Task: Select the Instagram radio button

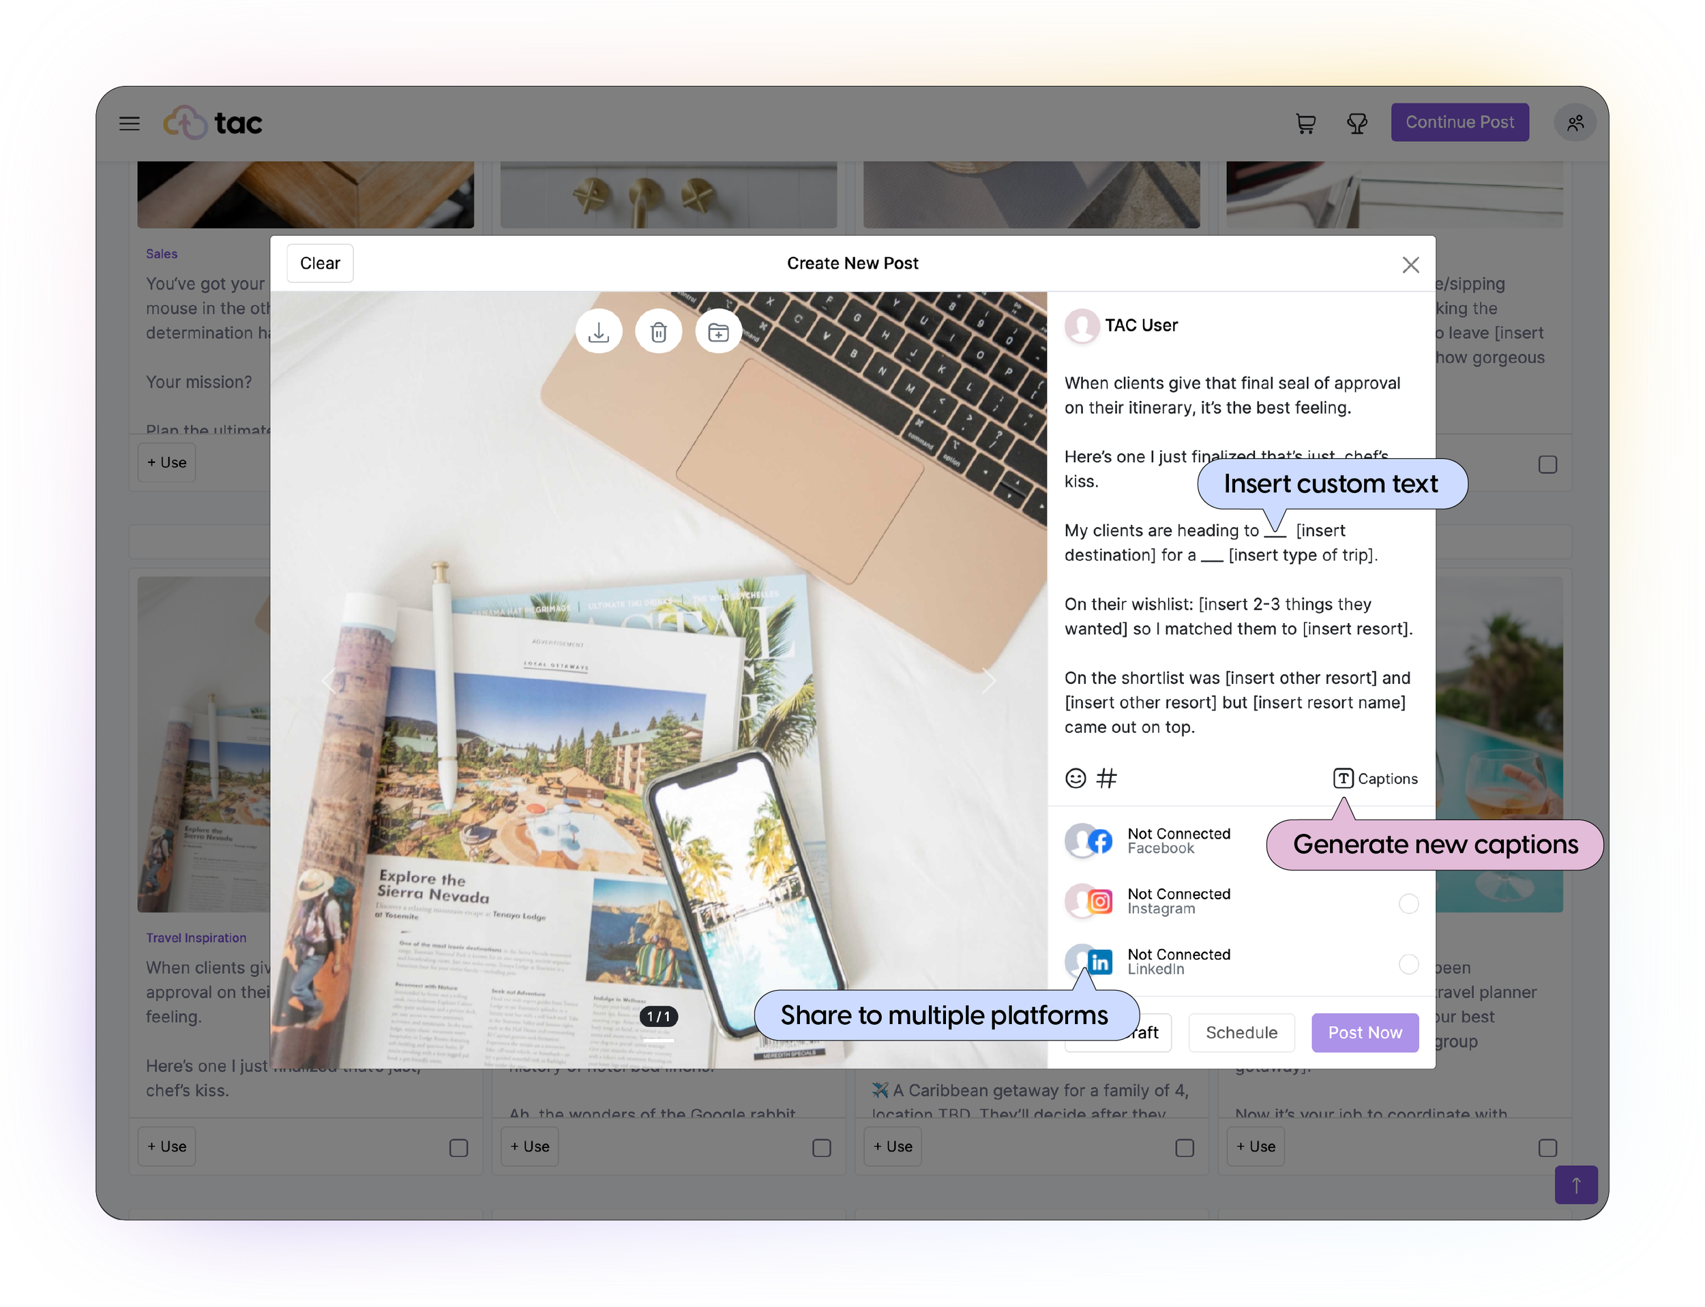Action: click(1408, 903)
